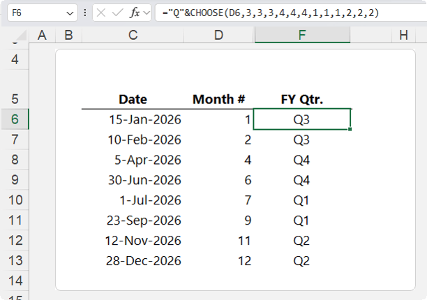This screenshot has height=300, width=427.
Task: Select cell with date 5-Apr-2026
Action: [133, 160]
